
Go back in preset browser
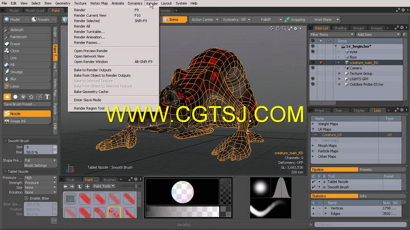(x=66, y=187)
